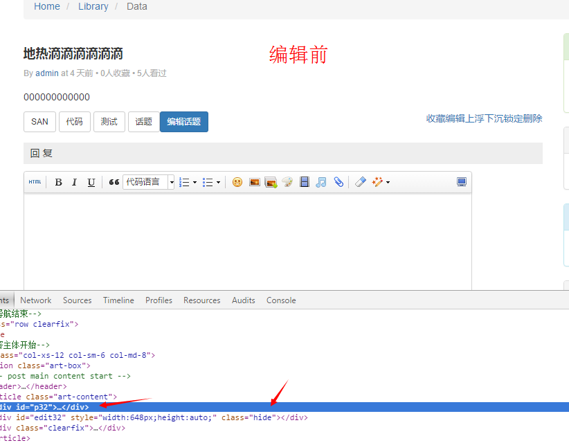Select the div id="edit32" DOM node
569x443 pixels.
click(x=154, y=417)
